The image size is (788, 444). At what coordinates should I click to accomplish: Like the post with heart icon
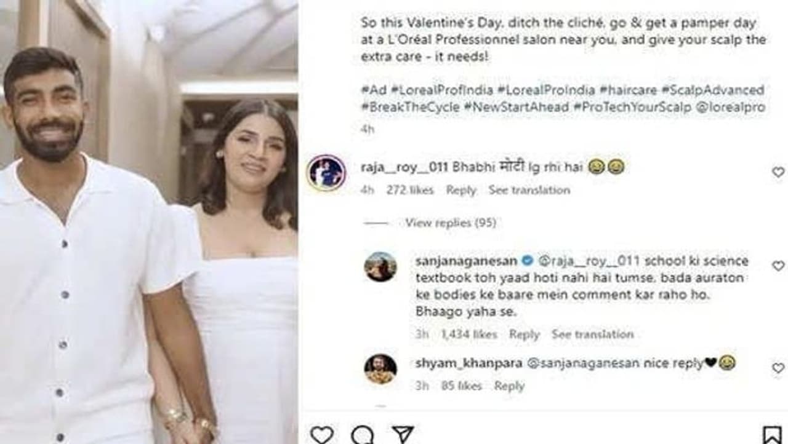(x=321, y=435)
